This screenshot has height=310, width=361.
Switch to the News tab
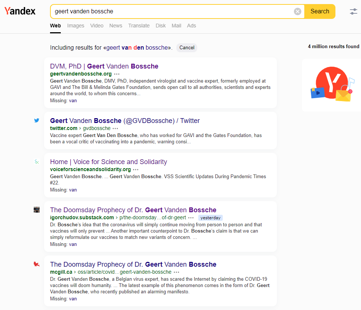click(116, 26)
